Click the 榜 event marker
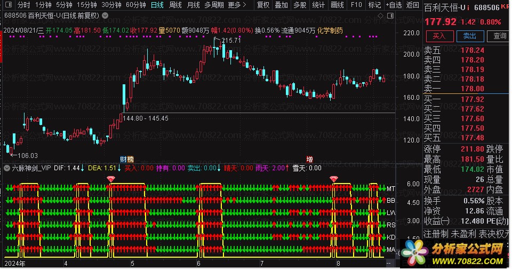The image size is (512, 270). pos(130,160)
